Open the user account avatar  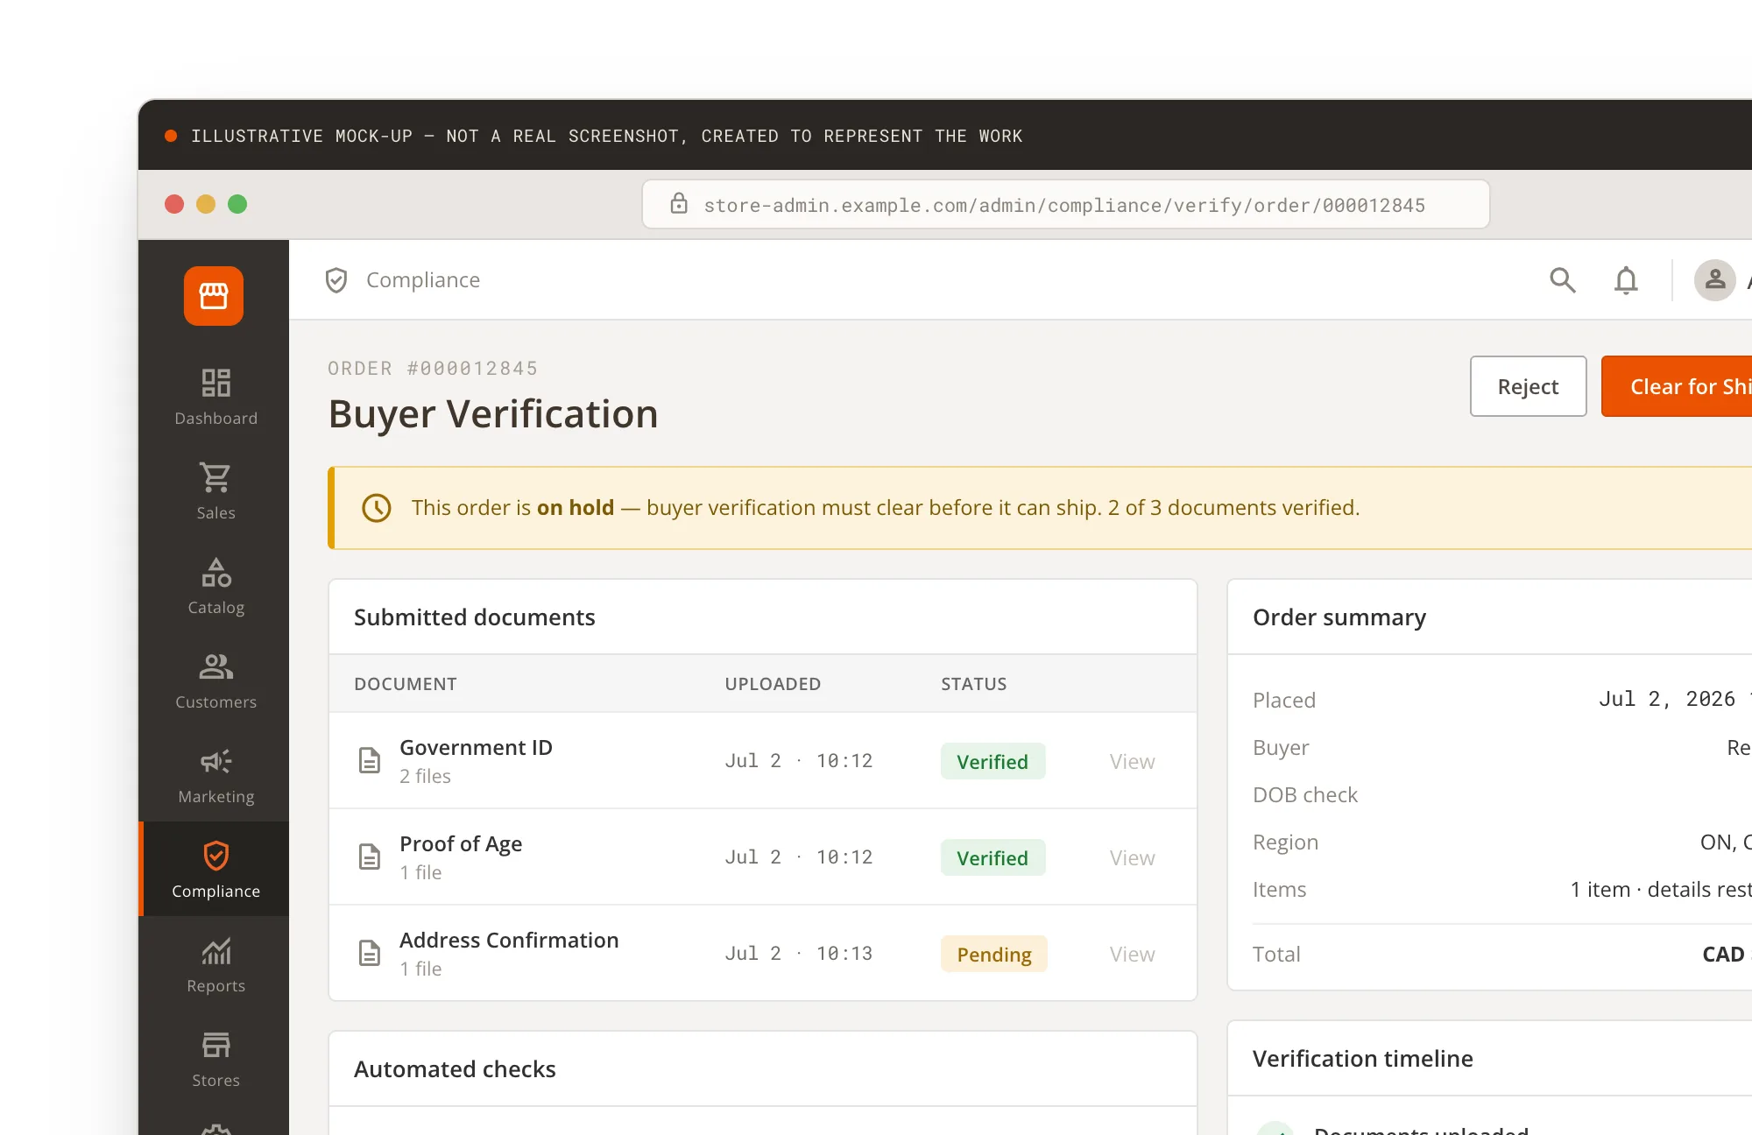pos(1715,280)
